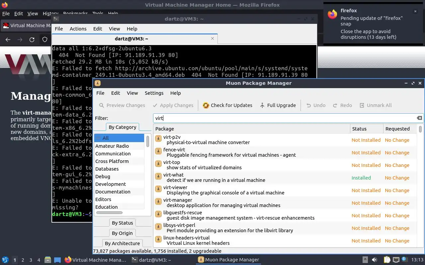Click the Undo toolbar button
Image resolution: width=425 pixels, height=265 pixels.
(315, 105)
